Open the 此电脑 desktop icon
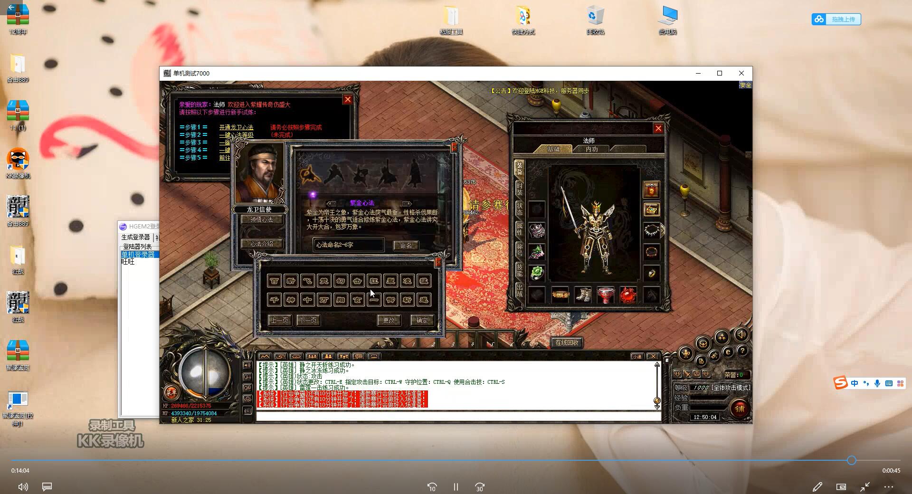Viewport: 912px width, 494px height. point(667,20)
